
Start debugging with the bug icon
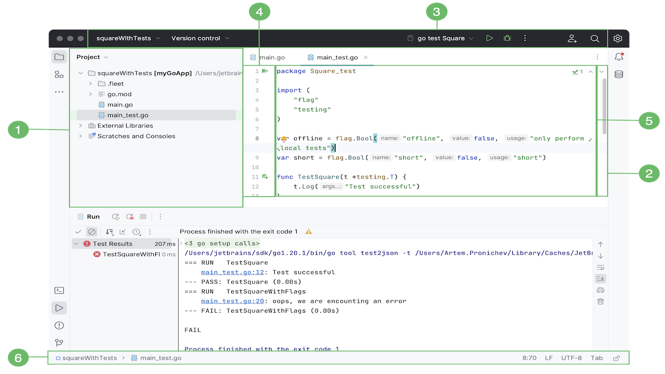point(507,38)
